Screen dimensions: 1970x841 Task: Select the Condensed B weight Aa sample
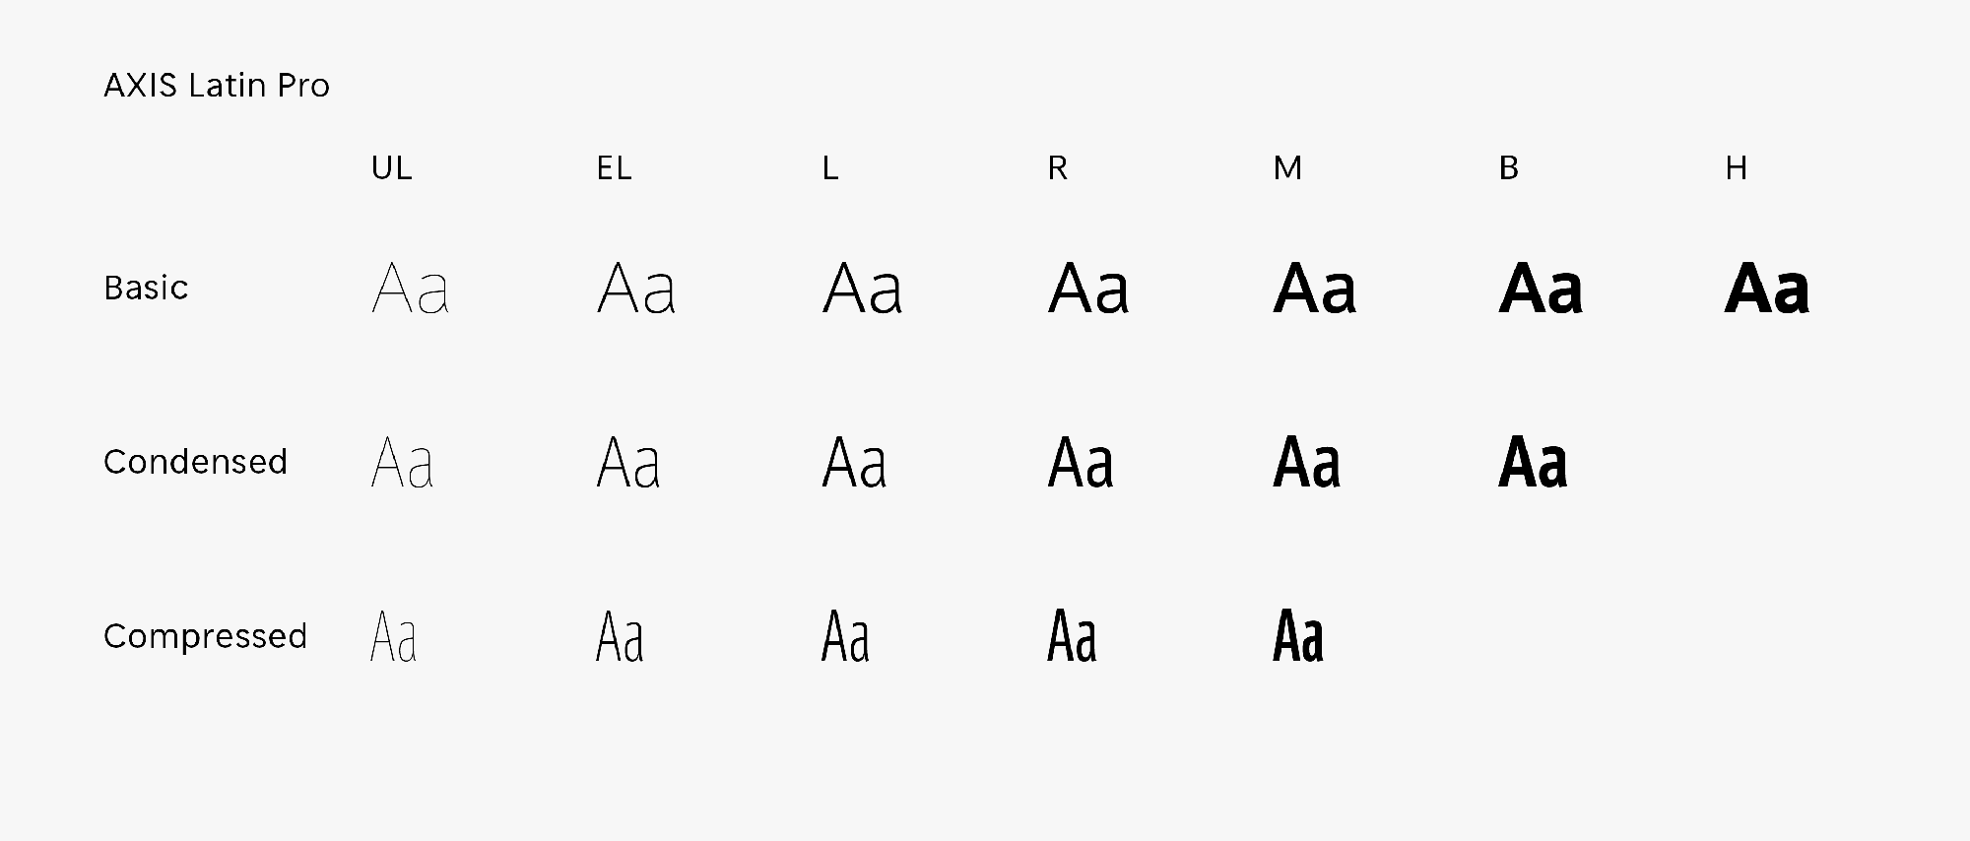click(1533, 462)
